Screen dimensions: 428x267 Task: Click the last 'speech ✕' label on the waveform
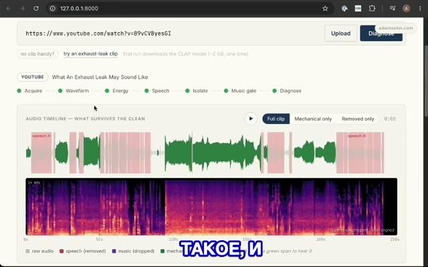pos(356,136)
